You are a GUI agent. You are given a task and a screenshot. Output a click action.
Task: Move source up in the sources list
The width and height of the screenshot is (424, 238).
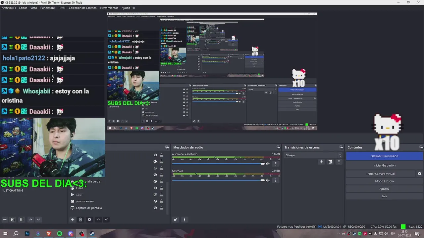tap(98, 219)
